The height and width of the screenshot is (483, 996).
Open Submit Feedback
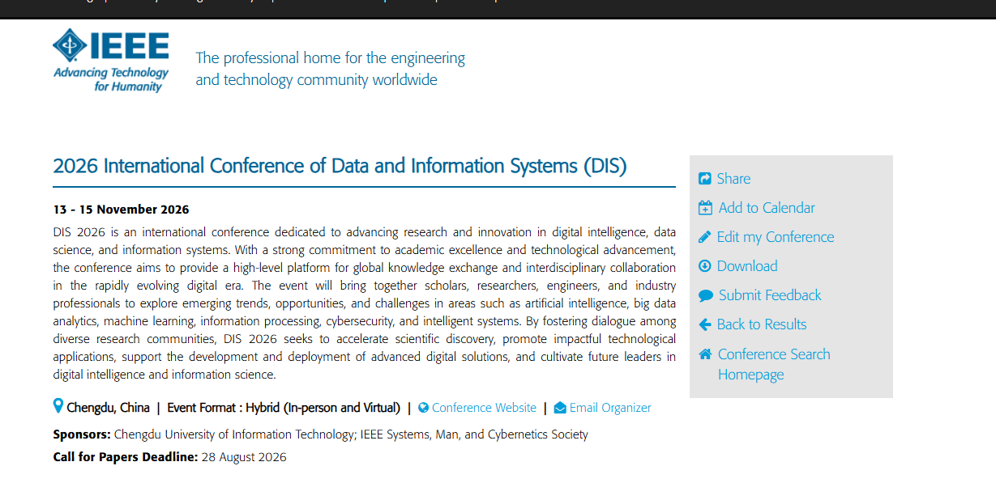click(x=770, y=295)
